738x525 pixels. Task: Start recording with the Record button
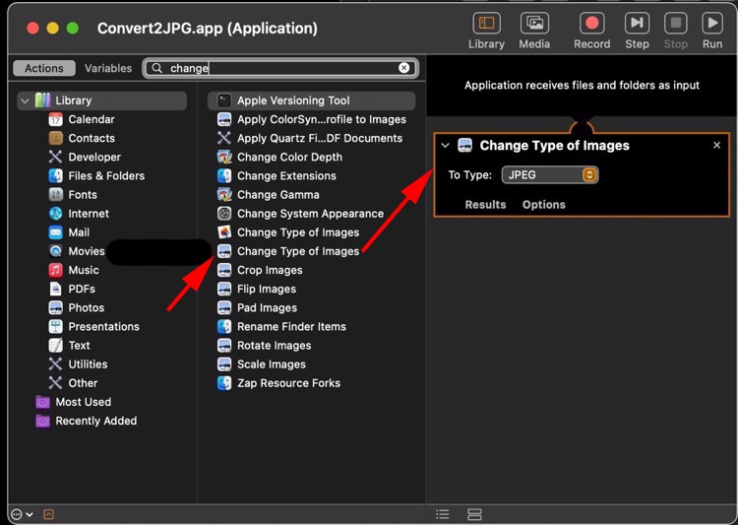[591, 31]
